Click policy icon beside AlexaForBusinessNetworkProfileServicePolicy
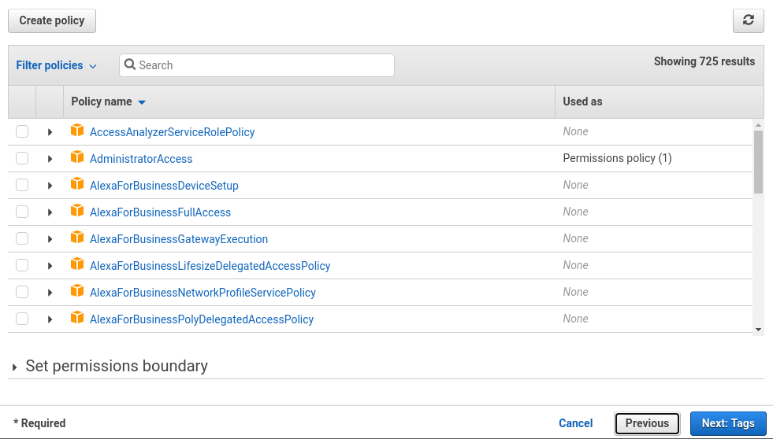The width and height of the screenshot is (773, 439). [77, 291]
